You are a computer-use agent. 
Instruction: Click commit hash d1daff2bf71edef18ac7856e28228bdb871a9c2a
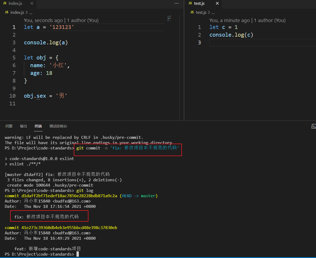pyautogui.click(x=69, y=196)
